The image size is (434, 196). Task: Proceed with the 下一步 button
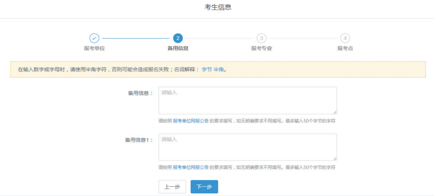pos(204,187)
